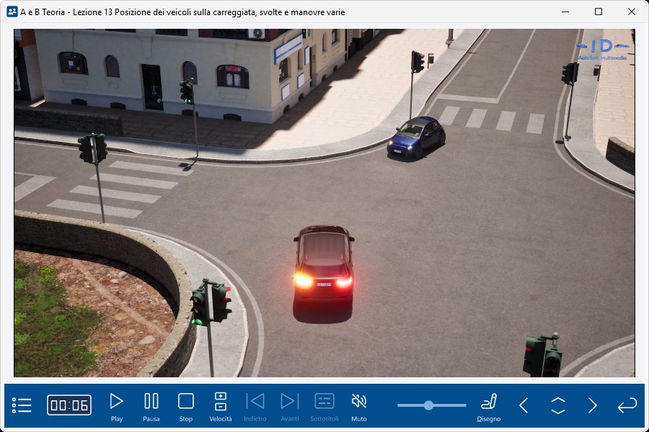Image resolution: width=649 pixels, height=432 pixels.
Task: Expand the up-down chevron control
Action: (x=558, y=405)
